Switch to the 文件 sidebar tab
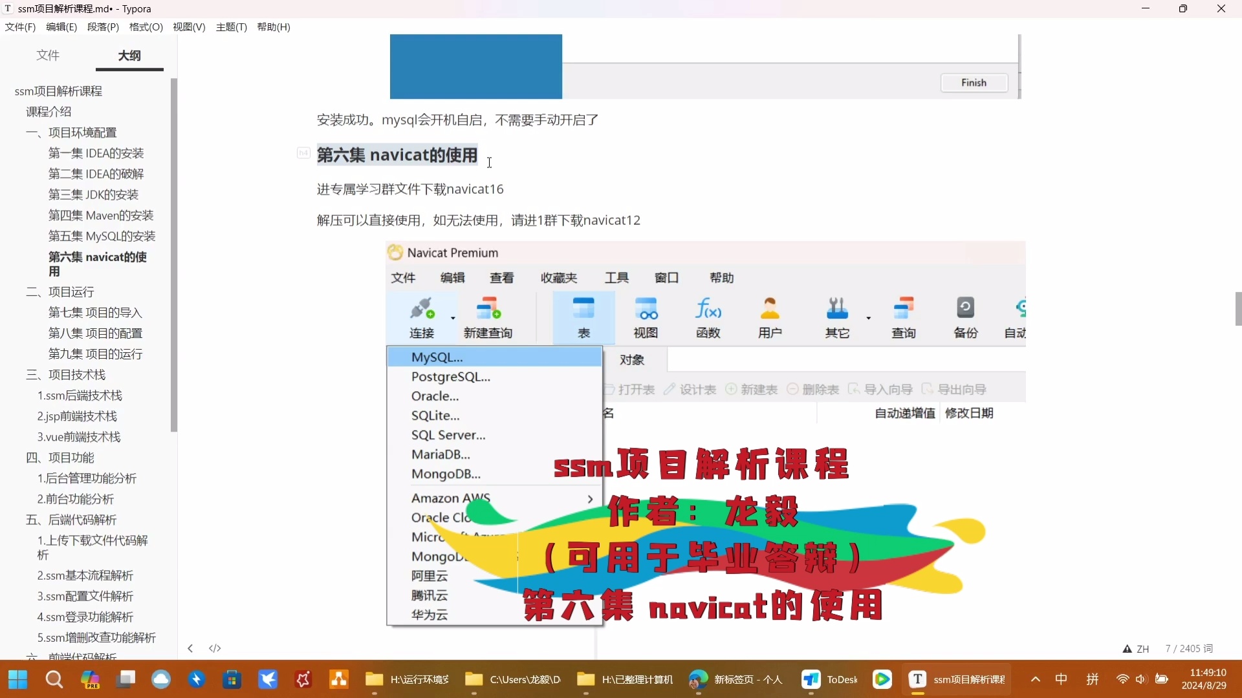The height and width of the screenshot is (698, 1242). coord(47,56)
